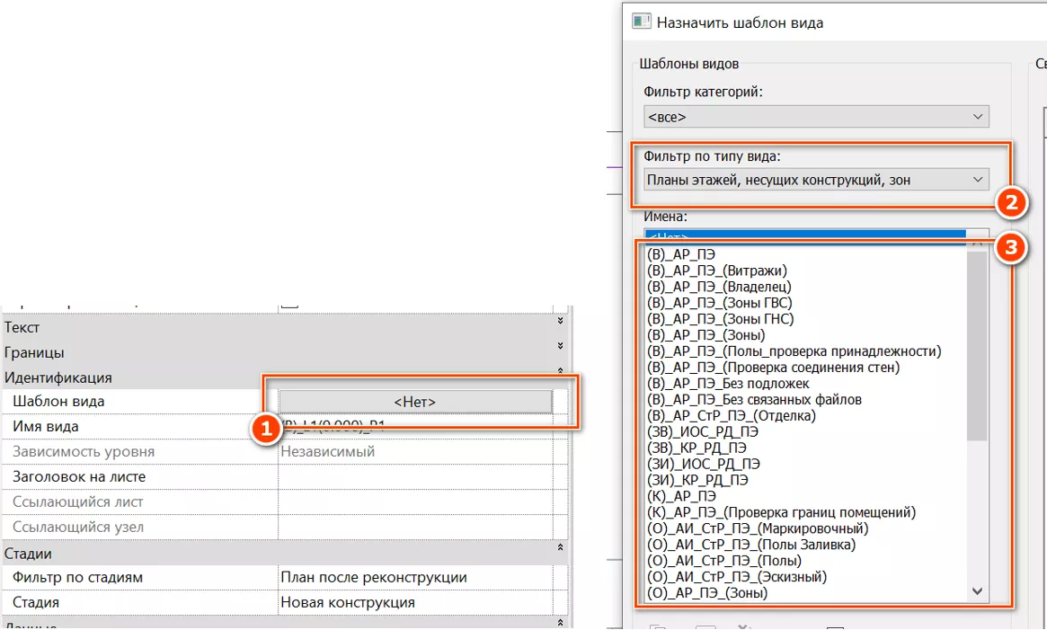This screenshot has height=630, width=1047.
Task: Click the Стадия value Новая конструкция
Action: coord(415,602)
